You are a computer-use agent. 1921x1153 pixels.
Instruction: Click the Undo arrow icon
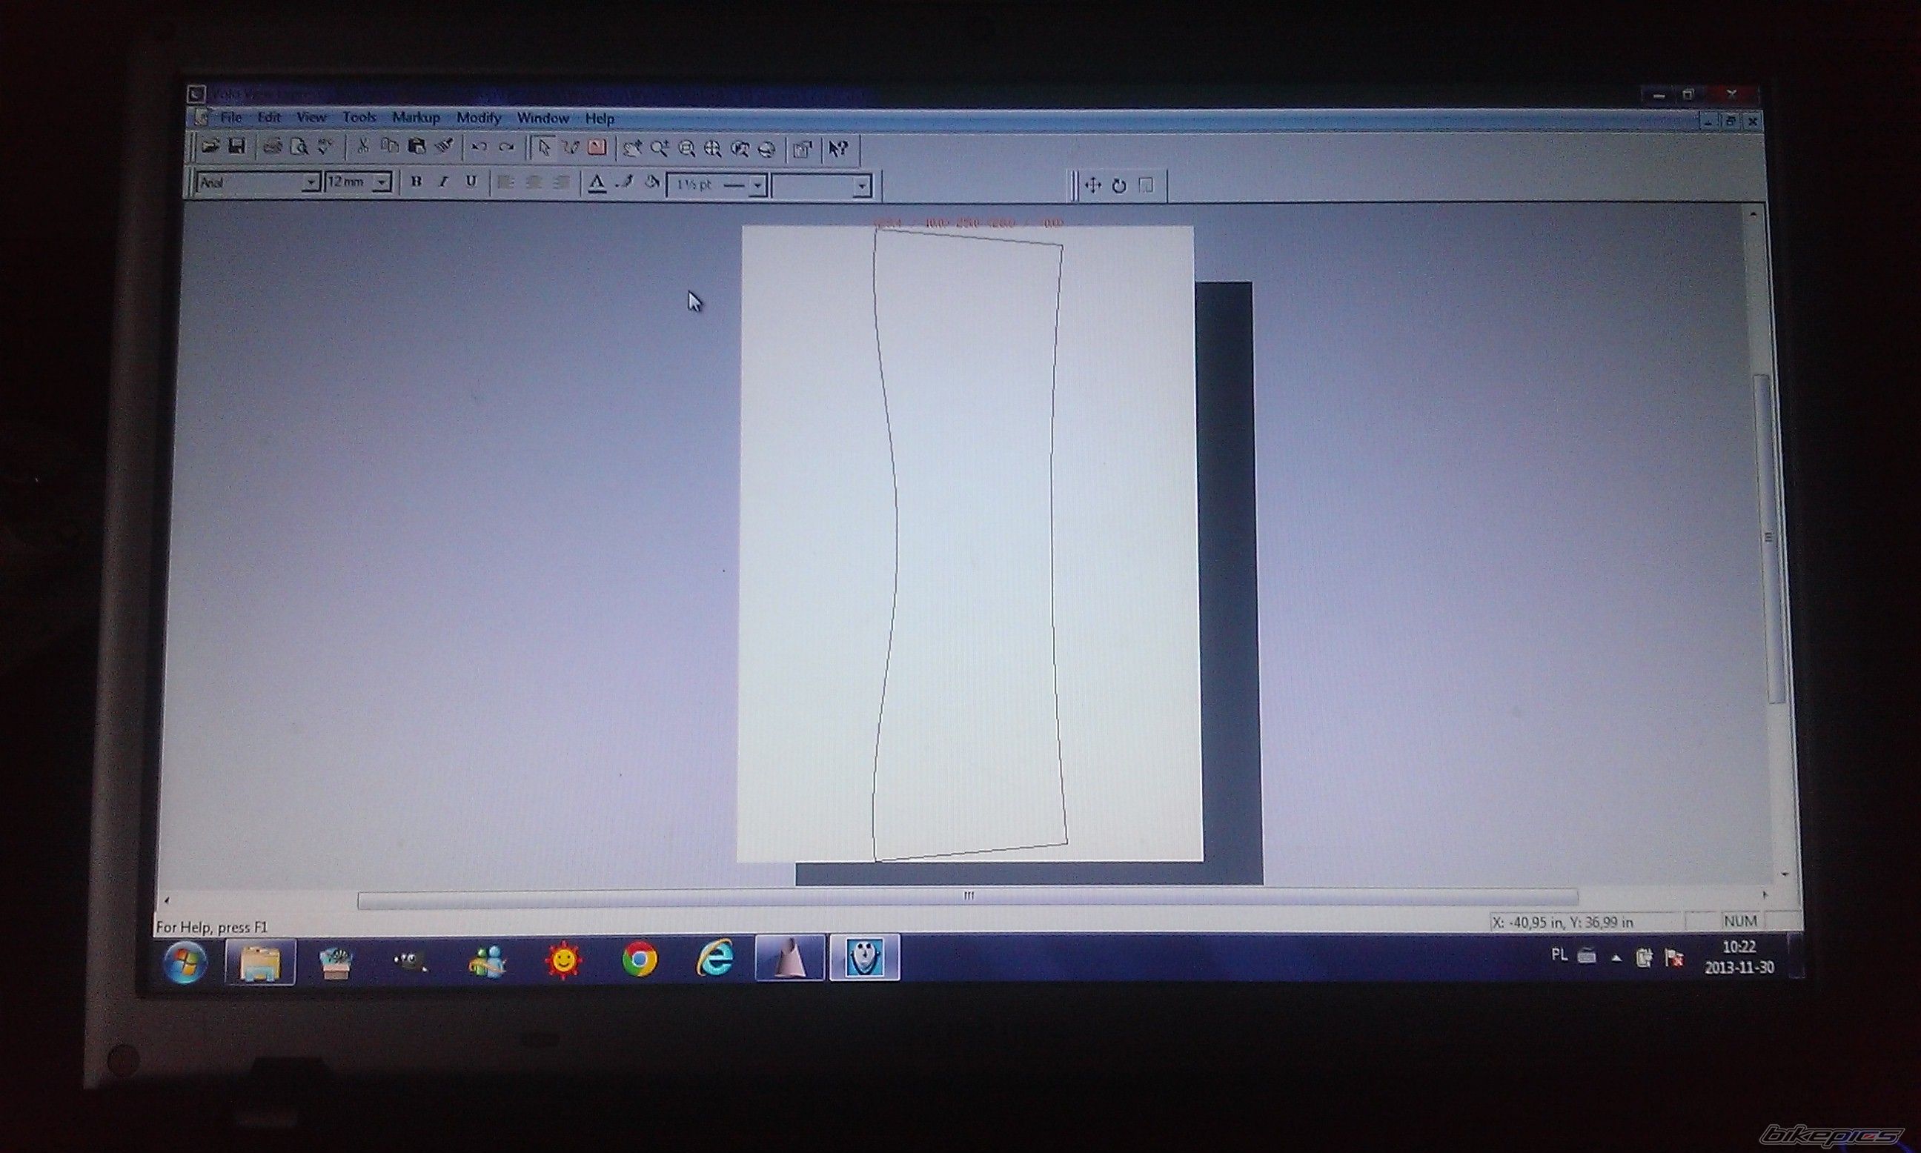[479, 147]
